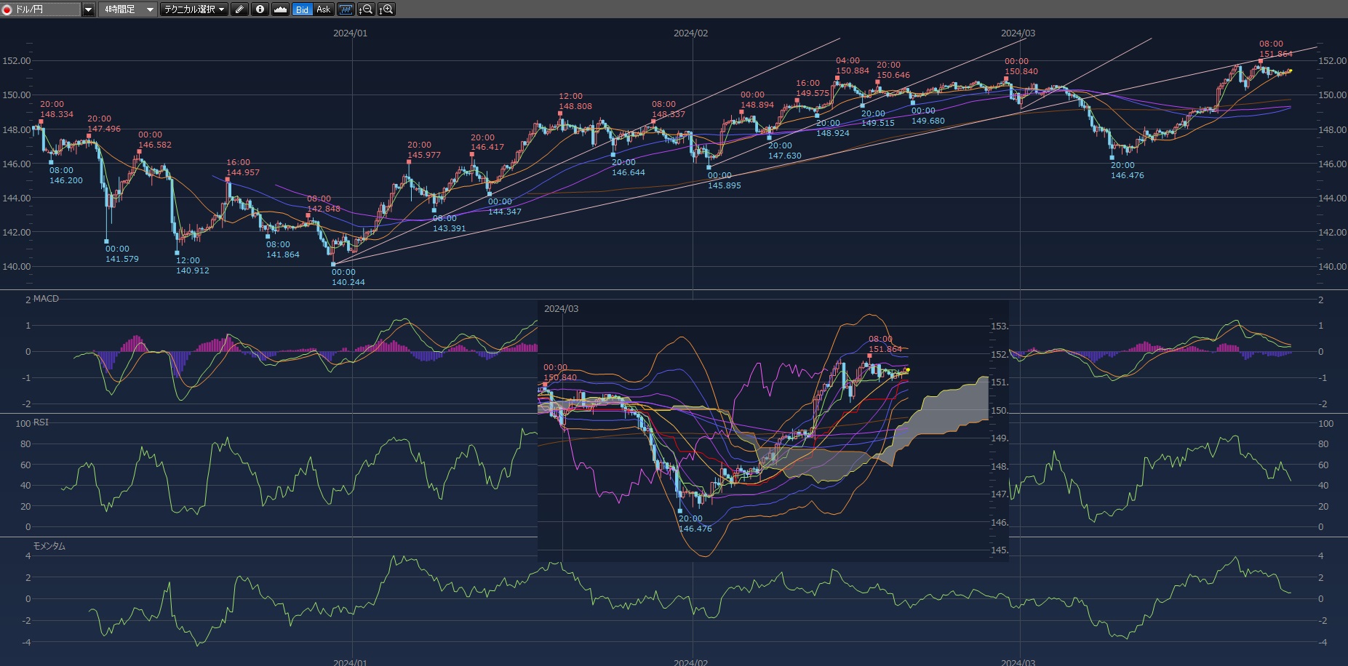Click the RSI panel label

41,422
